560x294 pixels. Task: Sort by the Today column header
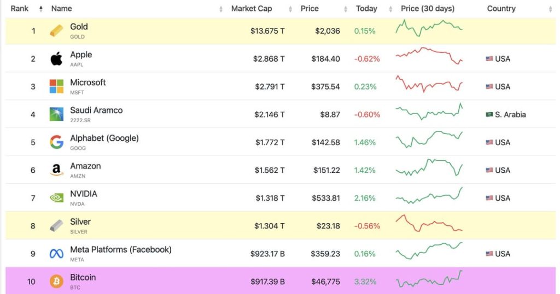point(366,9)
